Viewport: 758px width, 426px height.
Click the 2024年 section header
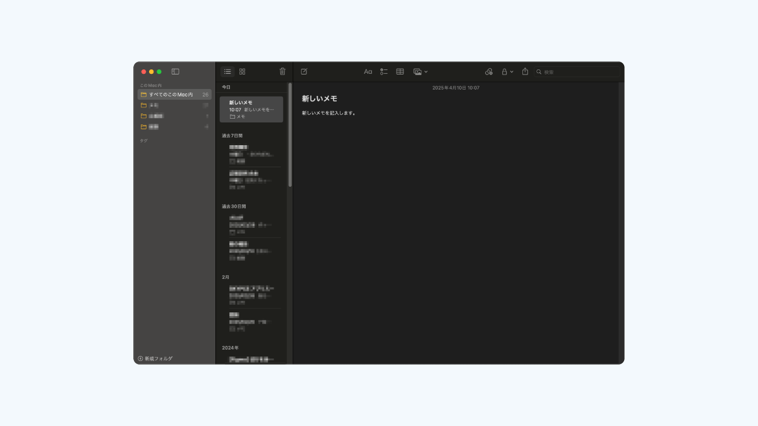[229, 348]
